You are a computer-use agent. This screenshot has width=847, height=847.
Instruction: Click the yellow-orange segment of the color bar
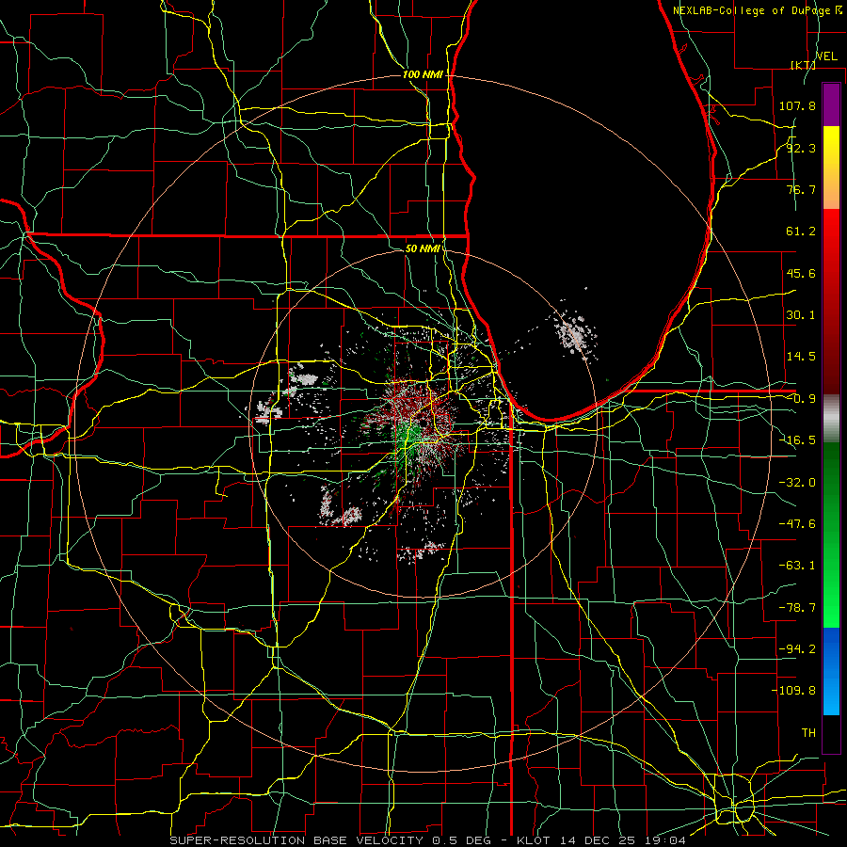pyautogui.click(x=831, y=168)
